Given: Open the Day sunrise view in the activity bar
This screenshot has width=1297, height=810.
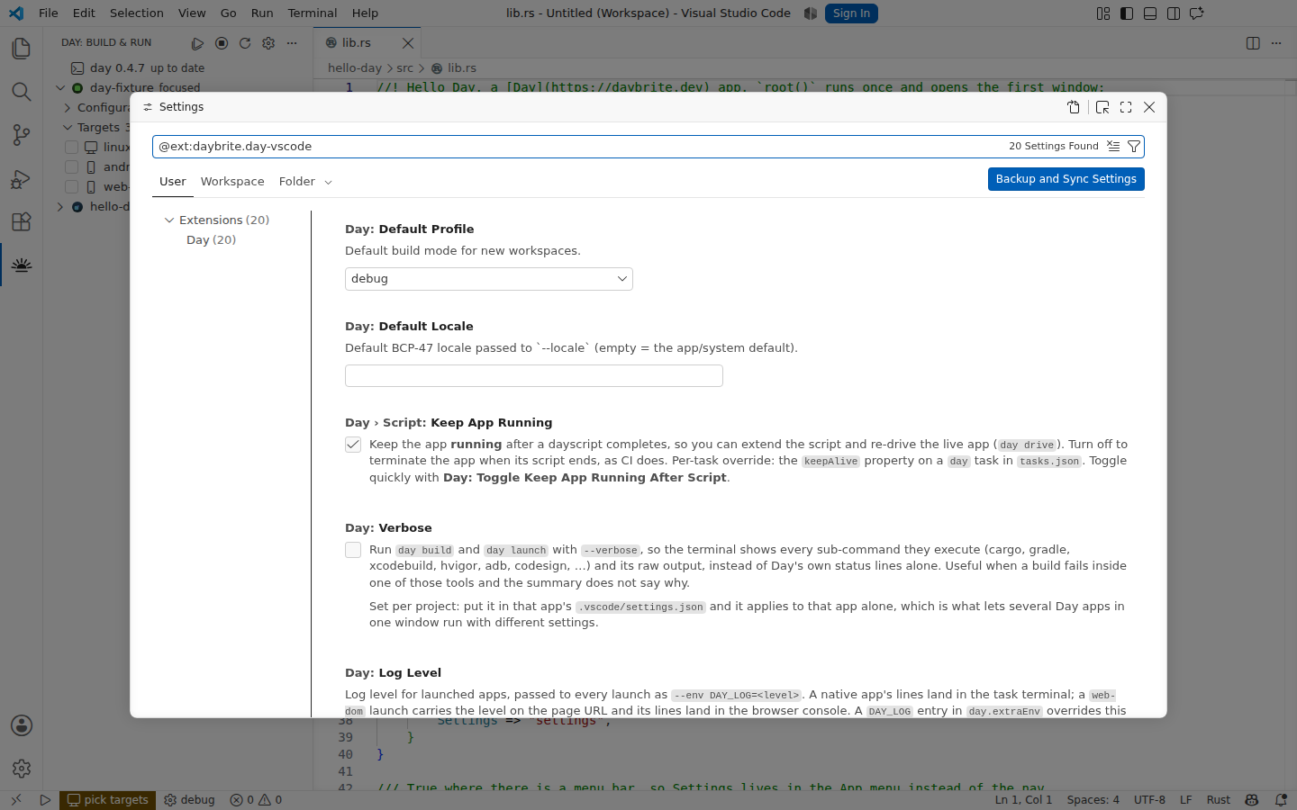Looking at the screenshot, I should tap(21, 265).
